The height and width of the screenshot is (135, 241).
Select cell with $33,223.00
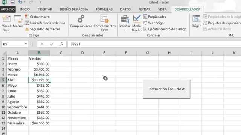coord(39,80)
